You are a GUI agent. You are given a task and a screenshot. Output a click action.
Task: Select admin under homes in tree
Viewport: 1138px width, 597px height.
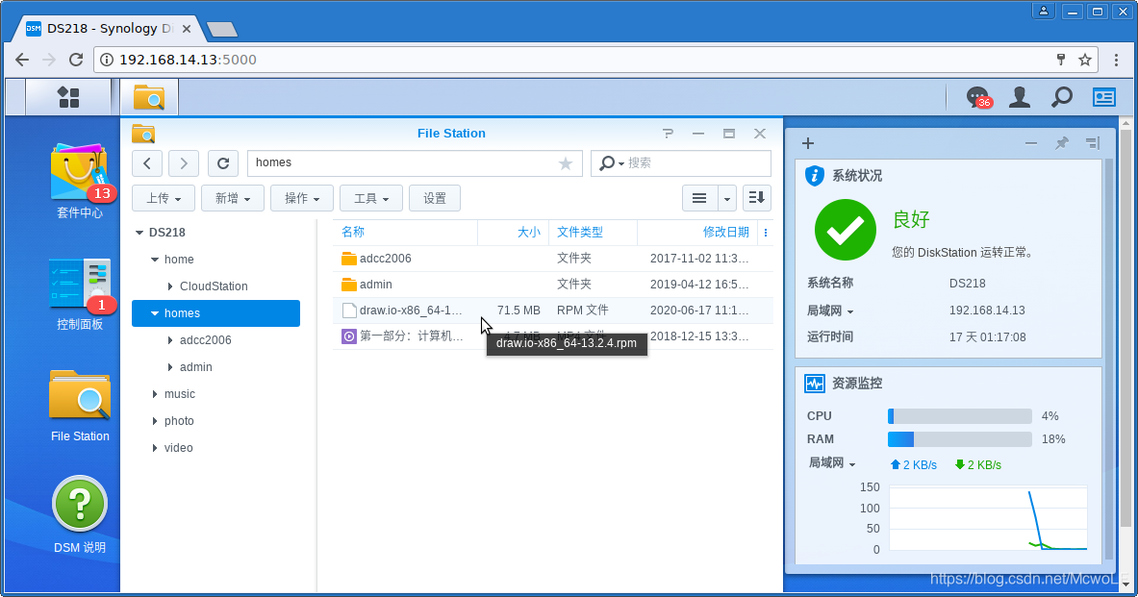coord(196,367)
